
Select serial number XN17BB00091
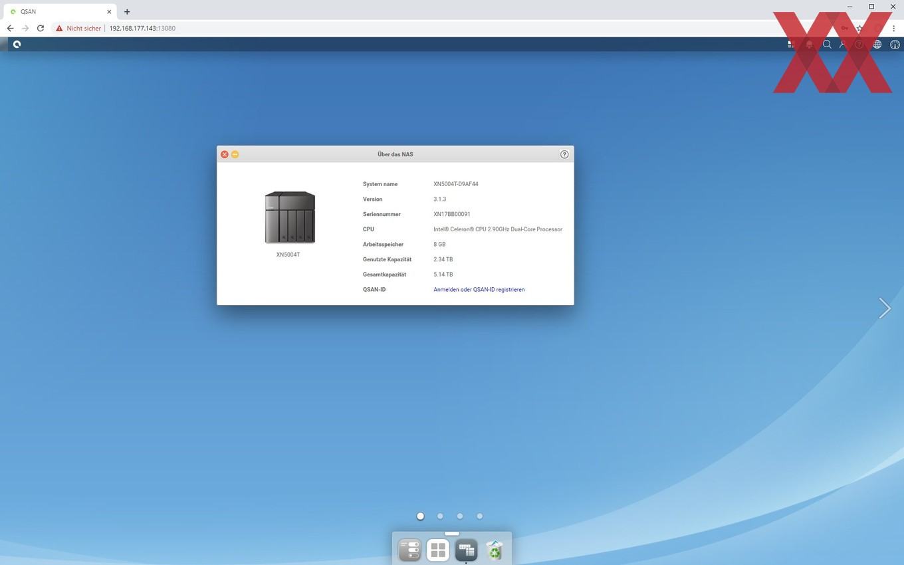452,215
